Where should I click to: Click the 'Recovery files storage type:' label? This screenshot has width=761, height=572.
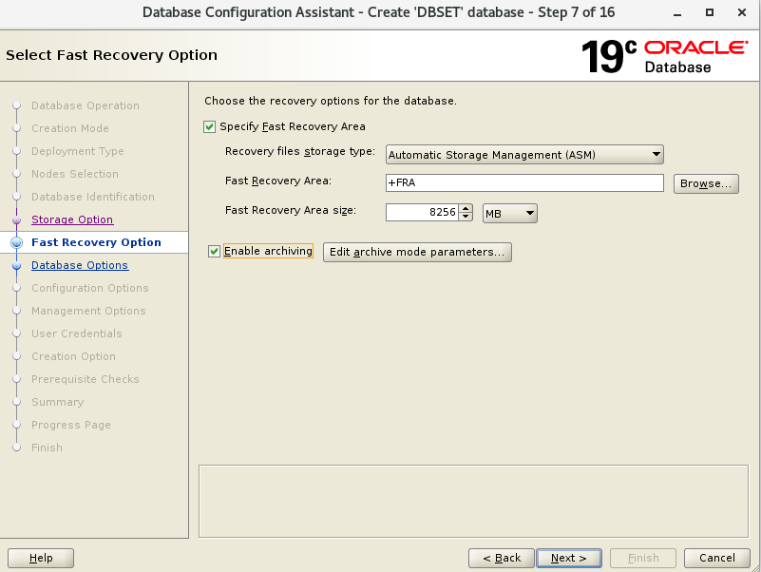pos(300,151)
